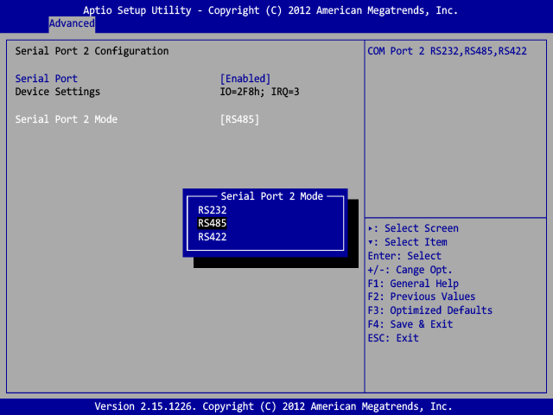
Task: Select the Serial Port 2 Mode row label
Action: pyautogui.click(x=66, y=119)
